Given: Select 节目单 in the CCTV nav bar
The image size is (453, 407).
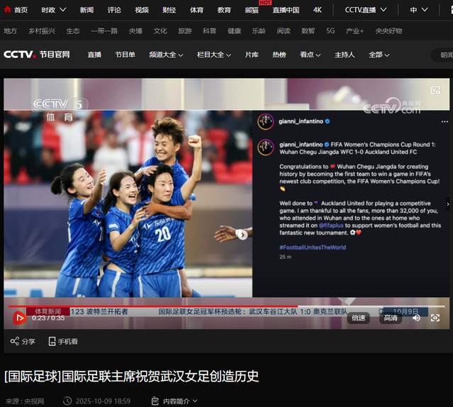Looking at the screenshot, I should click(x=125, y=55).
